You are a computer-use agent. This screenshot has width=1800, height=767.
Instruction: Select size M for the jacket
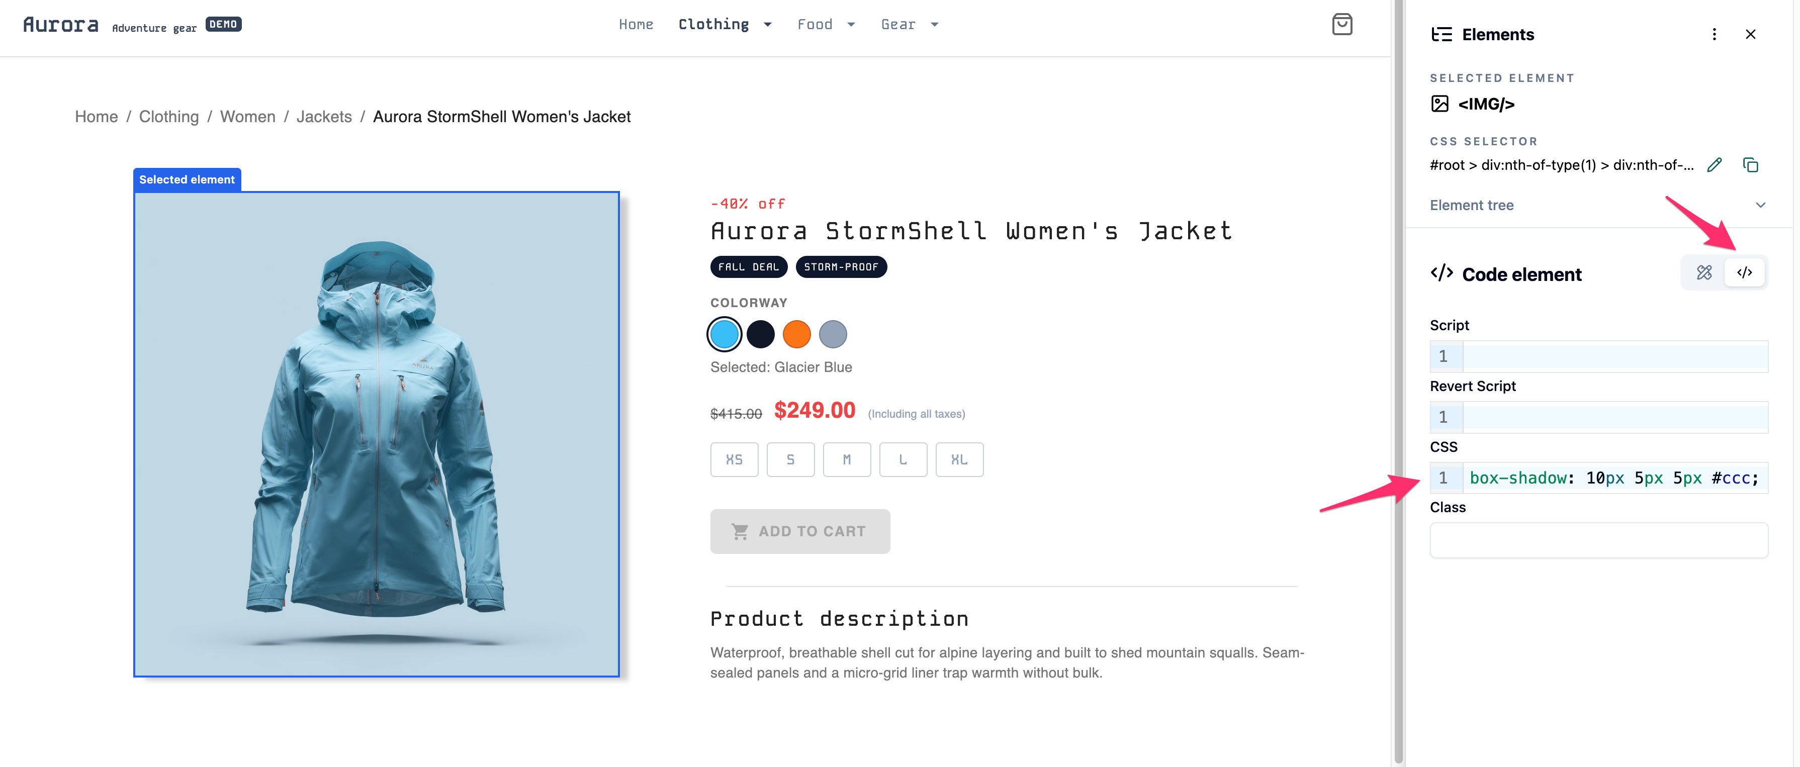coord(847,459)
